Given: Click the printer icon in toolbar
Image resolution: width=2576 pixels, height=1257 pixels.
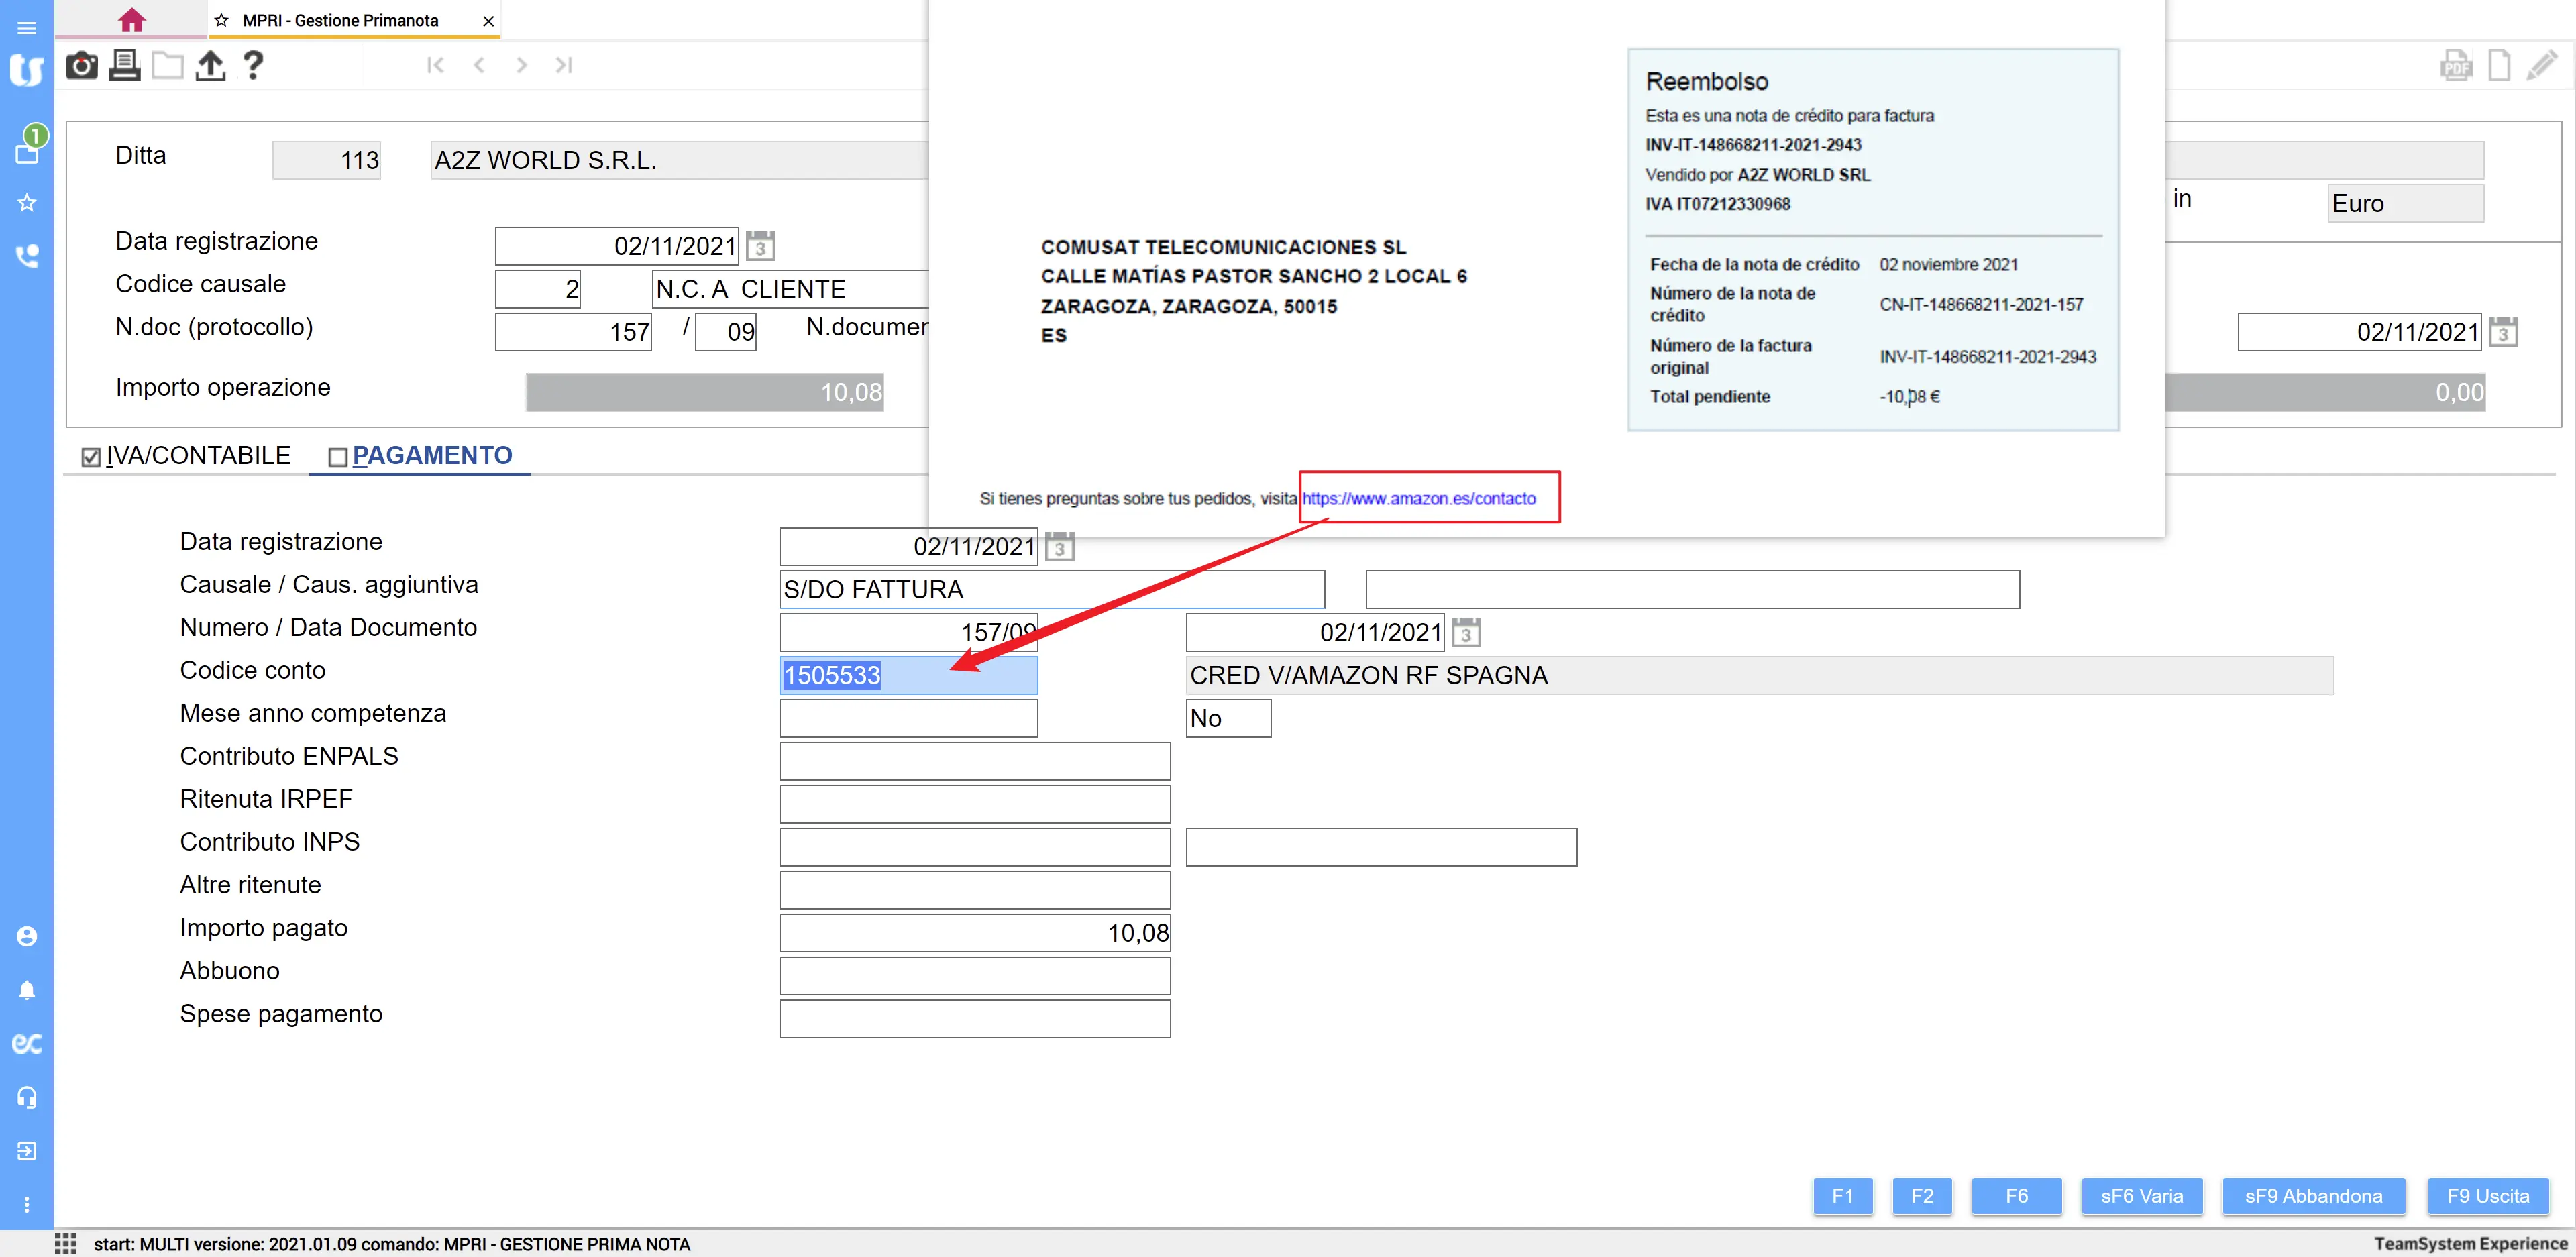Looking at the screenshot, I should [124, 66].
